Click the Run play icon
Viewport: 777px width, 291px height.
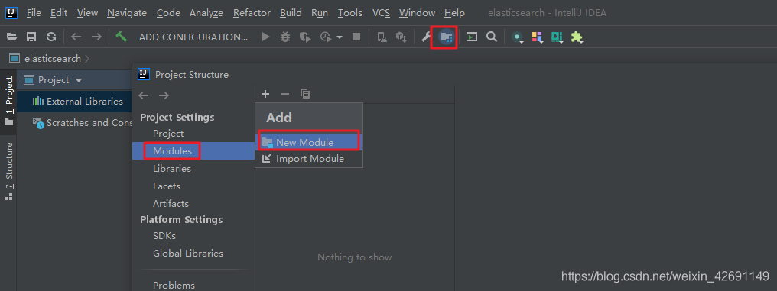tap(266, 37)
